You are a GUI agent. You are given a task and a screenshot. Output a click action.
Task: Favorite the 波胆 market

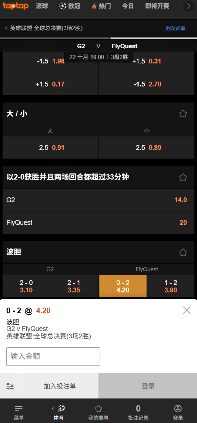[x=183, y=253]
